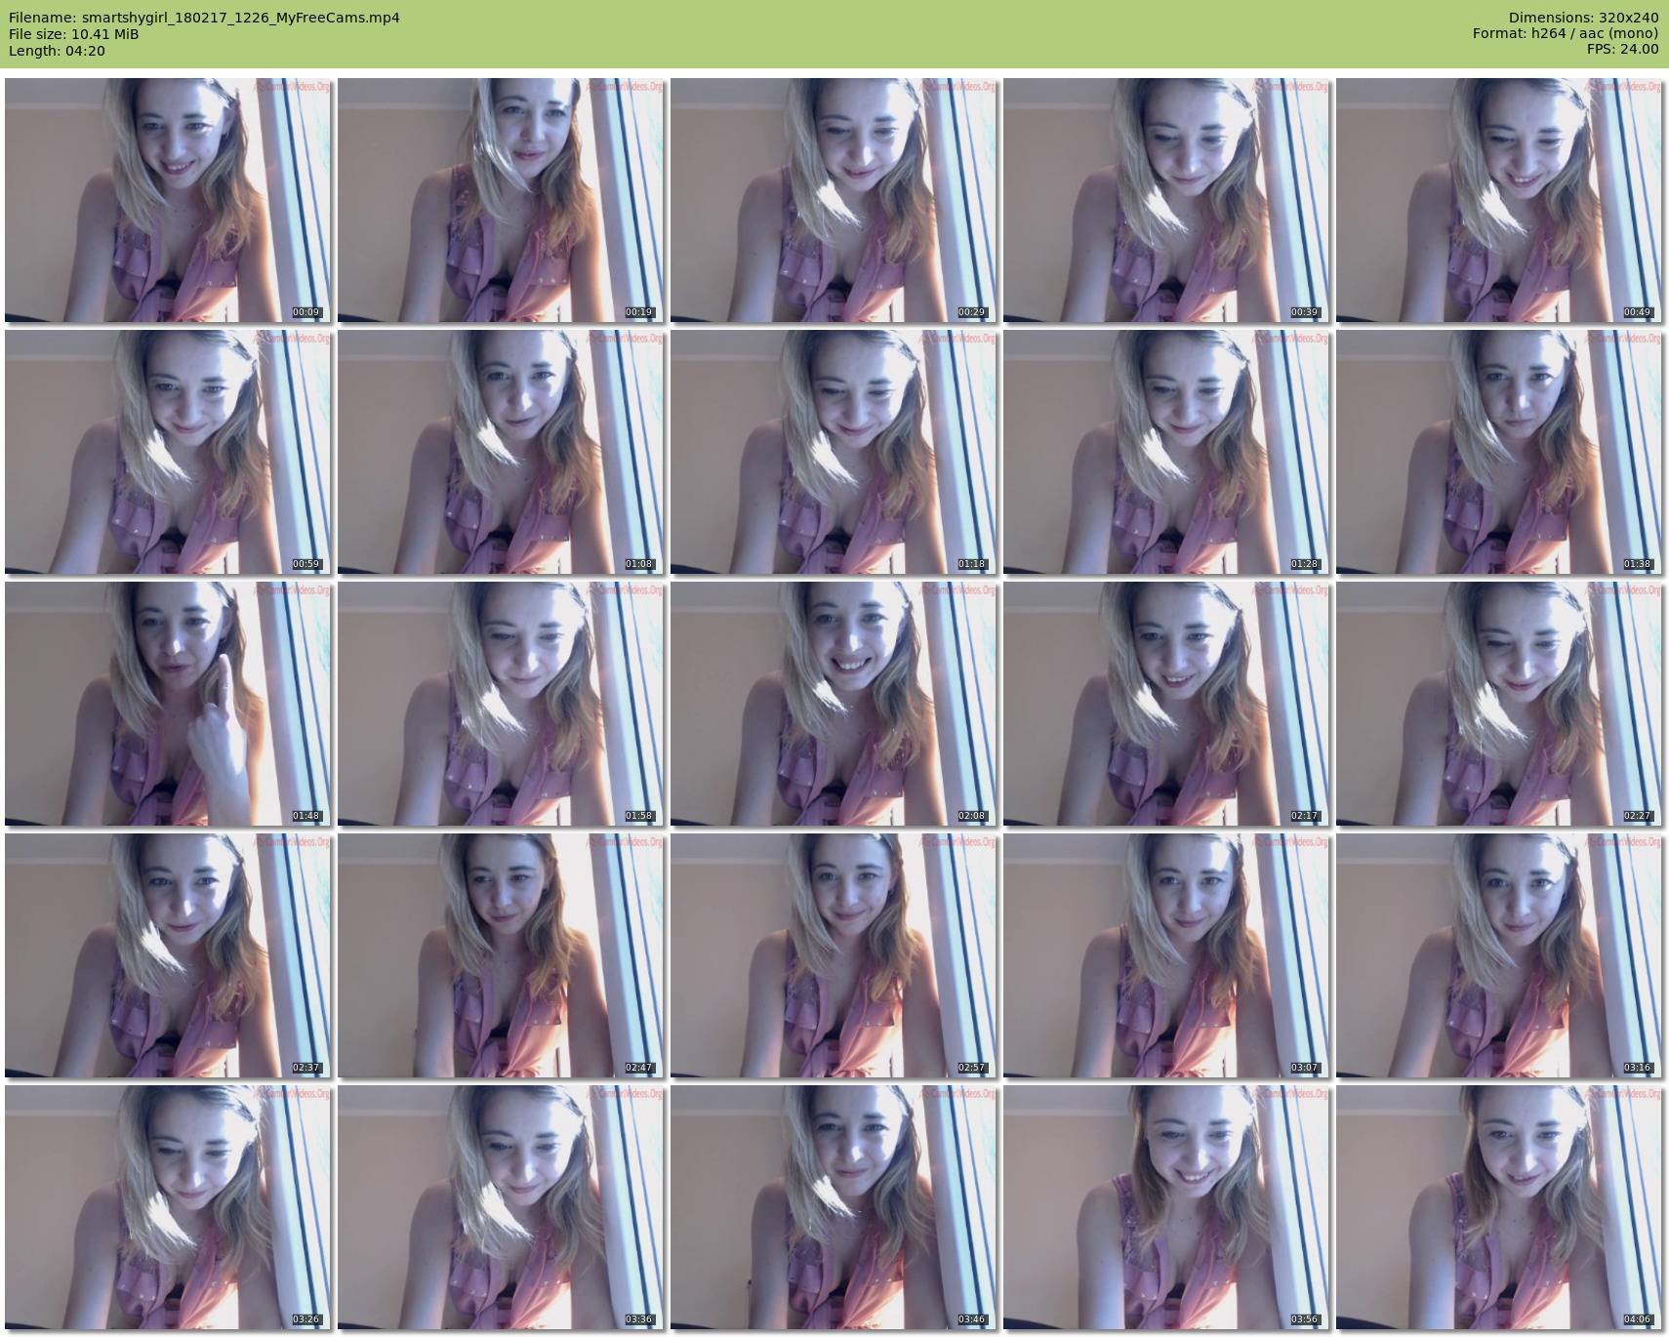This screenshot has width=1669, height=1337.
Task: Select the frame marked 00:19
Action: 501,200
